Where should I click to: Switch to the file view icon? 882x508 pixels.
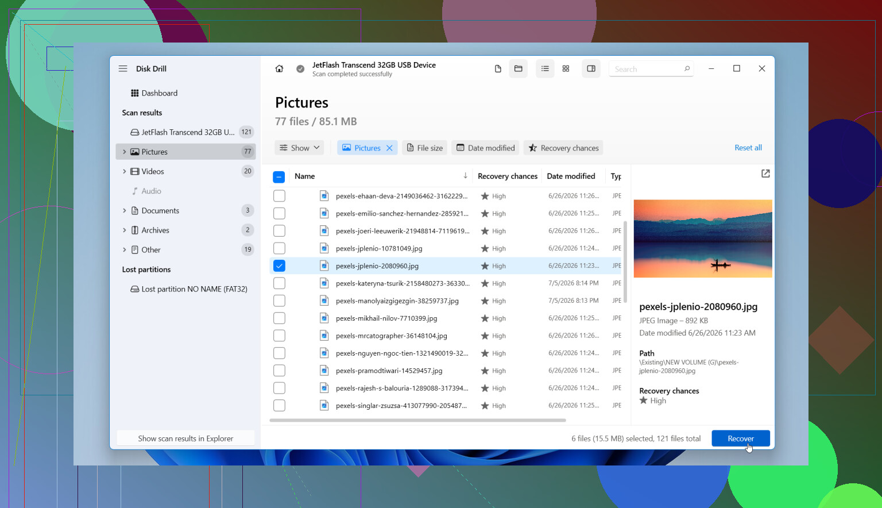coord(498,69)
